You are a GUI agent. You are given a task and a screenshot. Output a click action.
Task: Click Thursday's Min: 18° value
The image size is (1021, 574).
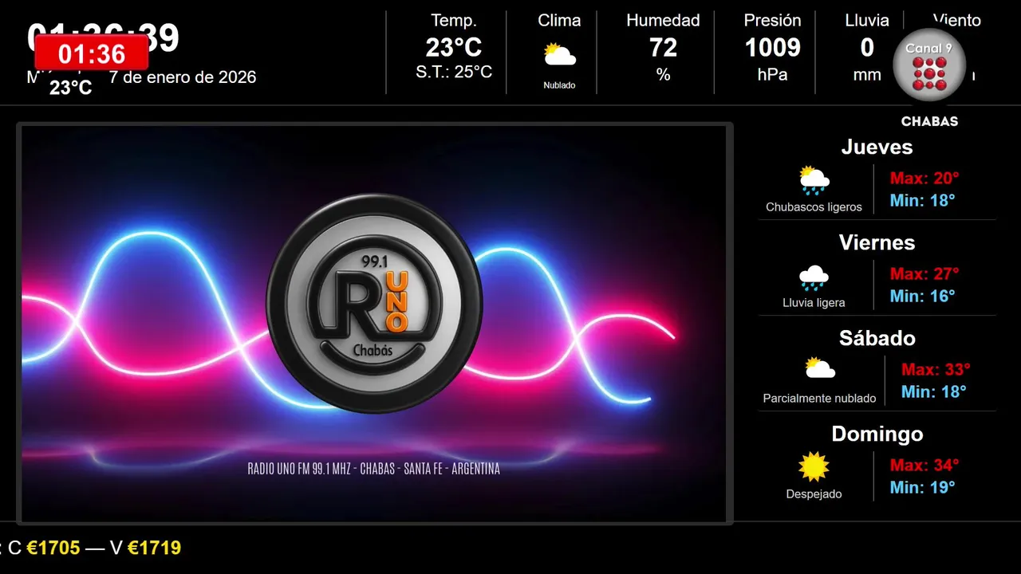[922, 200]
